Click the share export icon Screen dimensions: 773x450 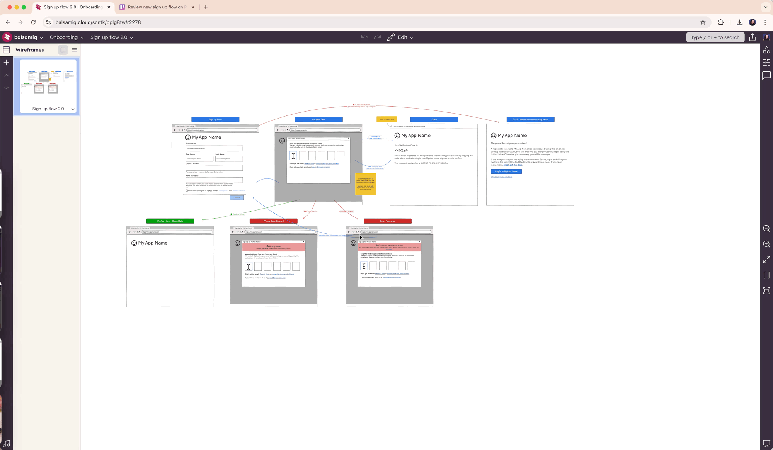(x=752, y=37)
